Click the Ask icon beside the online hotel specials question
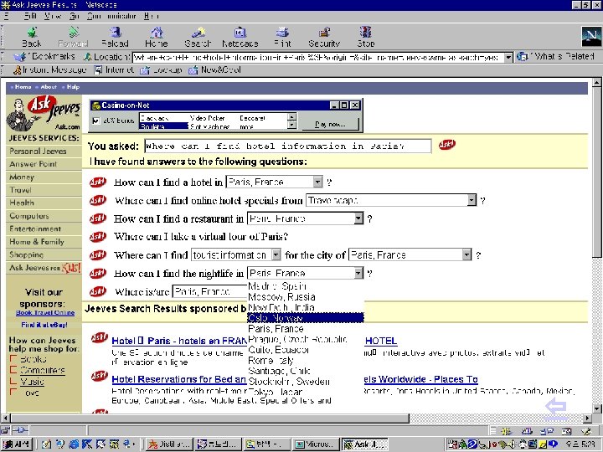The height and width of the screenshot is (452, 603). coord(98,200)
